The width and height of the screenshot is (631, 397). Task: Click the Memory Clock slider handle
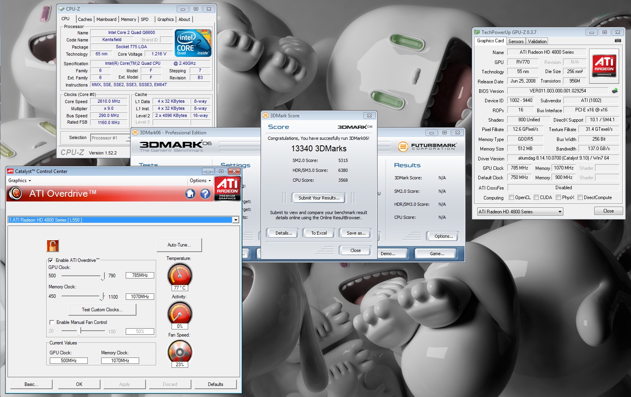[102, 296]
